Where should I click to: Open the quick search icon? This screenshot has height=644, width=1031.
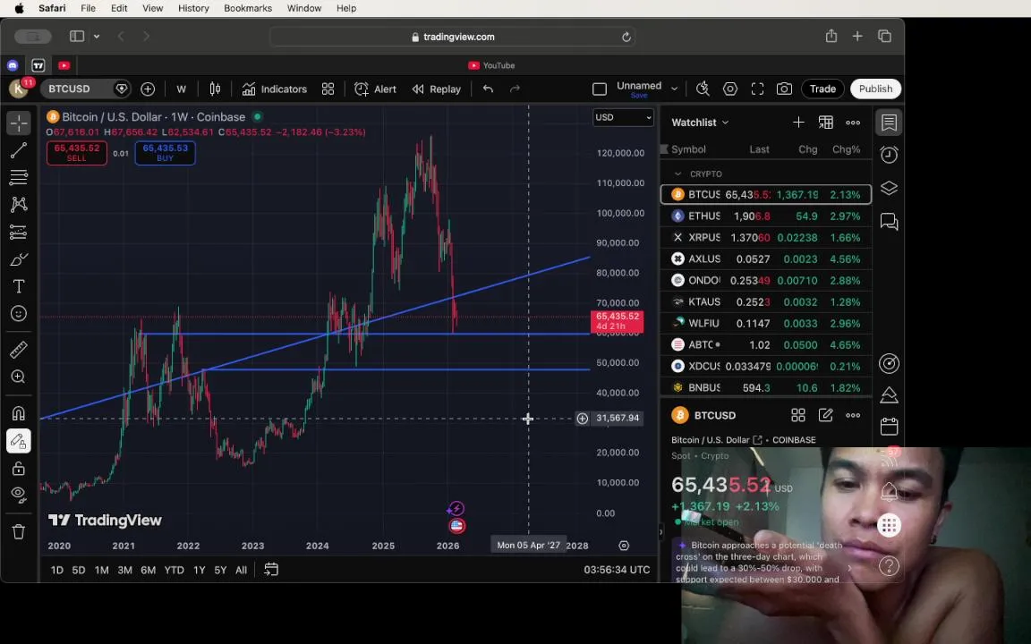tap(703, 89)
